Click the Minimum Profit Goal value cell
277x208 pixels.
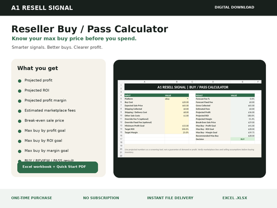coord(177,126)
